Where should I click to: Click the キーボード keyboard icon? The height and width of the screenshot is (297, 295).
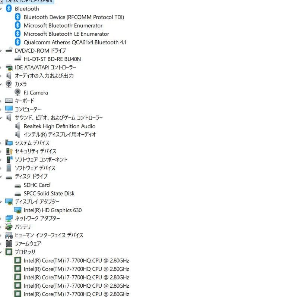pos(9,101)
